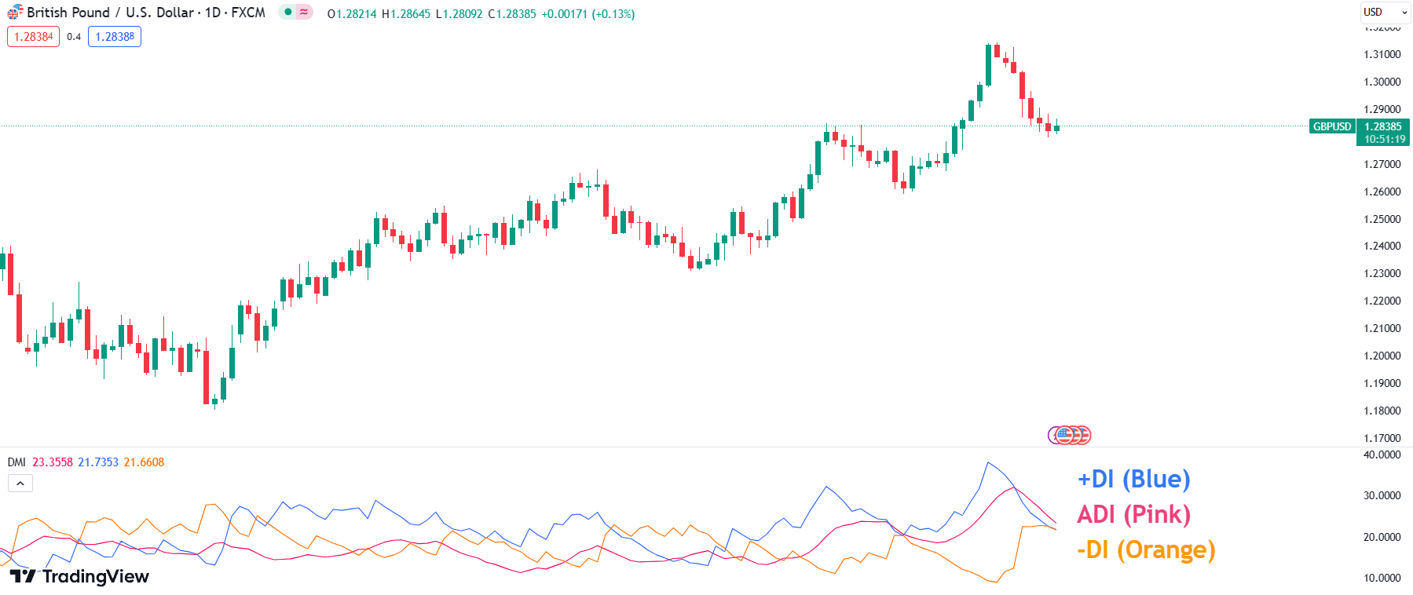Open the USD currency dropdown
This screenshot has width=1413, height=595.
click(x=1386, y=13)
